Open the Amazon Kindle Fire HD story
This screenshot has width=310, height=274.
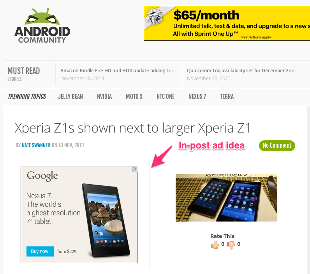tap(119, 71)
